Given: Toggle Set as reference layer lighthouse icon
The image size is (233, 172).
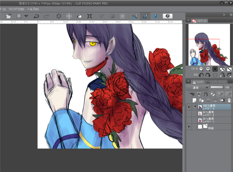Looking at the screenshot, I should click(x=199, y=94).
